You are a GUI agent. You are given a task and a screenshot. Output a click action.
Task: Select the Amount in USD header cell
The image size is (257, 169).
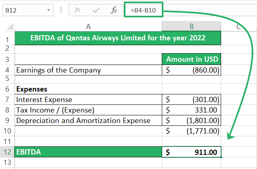192,59
